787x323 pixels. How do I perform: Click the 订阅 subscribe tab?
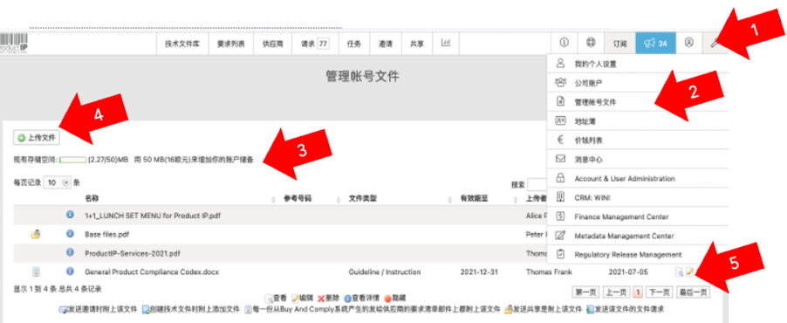click(x=619, y=44)
